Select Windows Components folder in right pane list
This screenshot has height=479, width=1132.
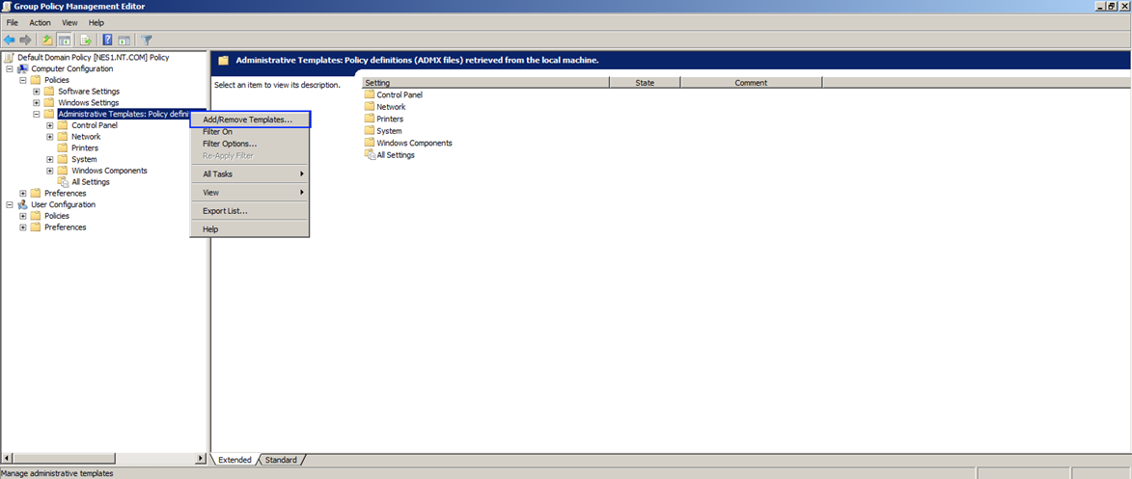(408, 143)
